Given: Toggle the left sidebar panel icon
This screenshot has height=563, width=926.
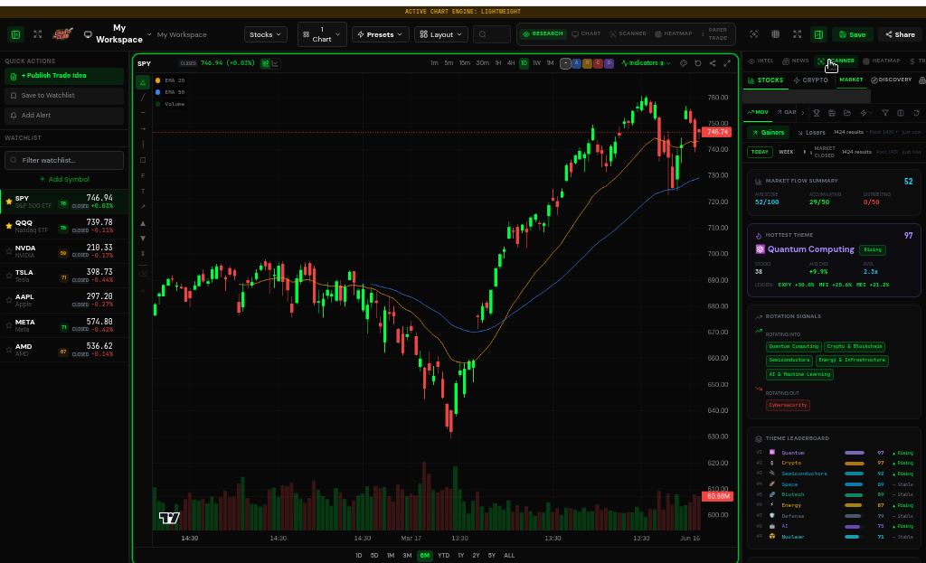Looking at the screenshot, I should pyautogui.click(x=16, y=35).
